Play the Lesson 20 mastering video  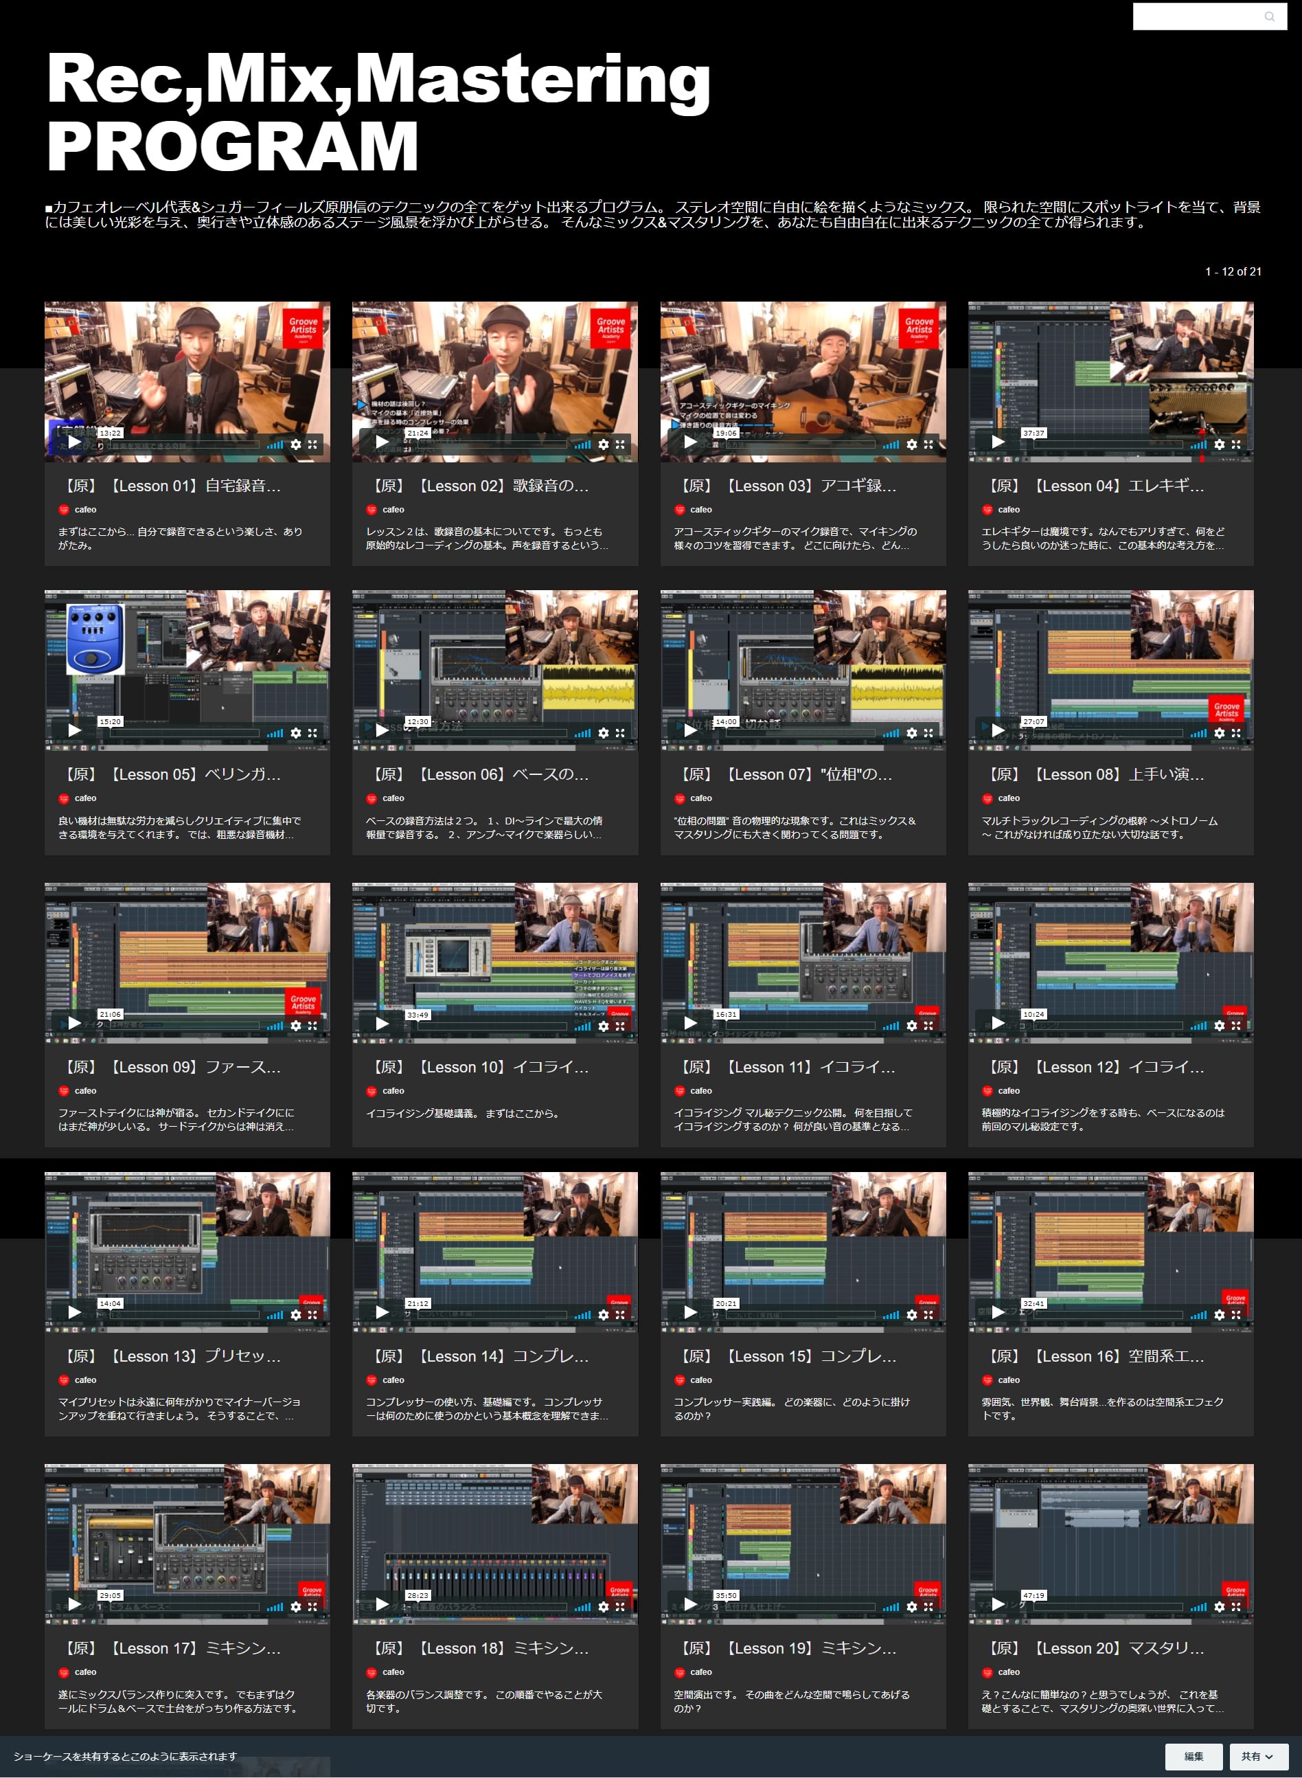998,1603
